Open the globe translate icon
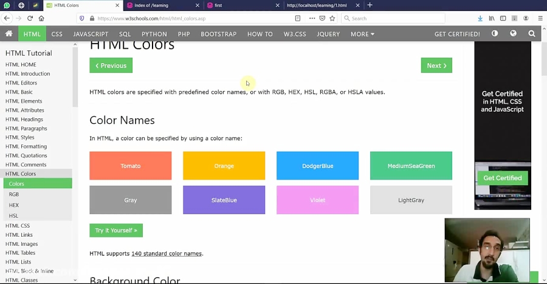 513,33
